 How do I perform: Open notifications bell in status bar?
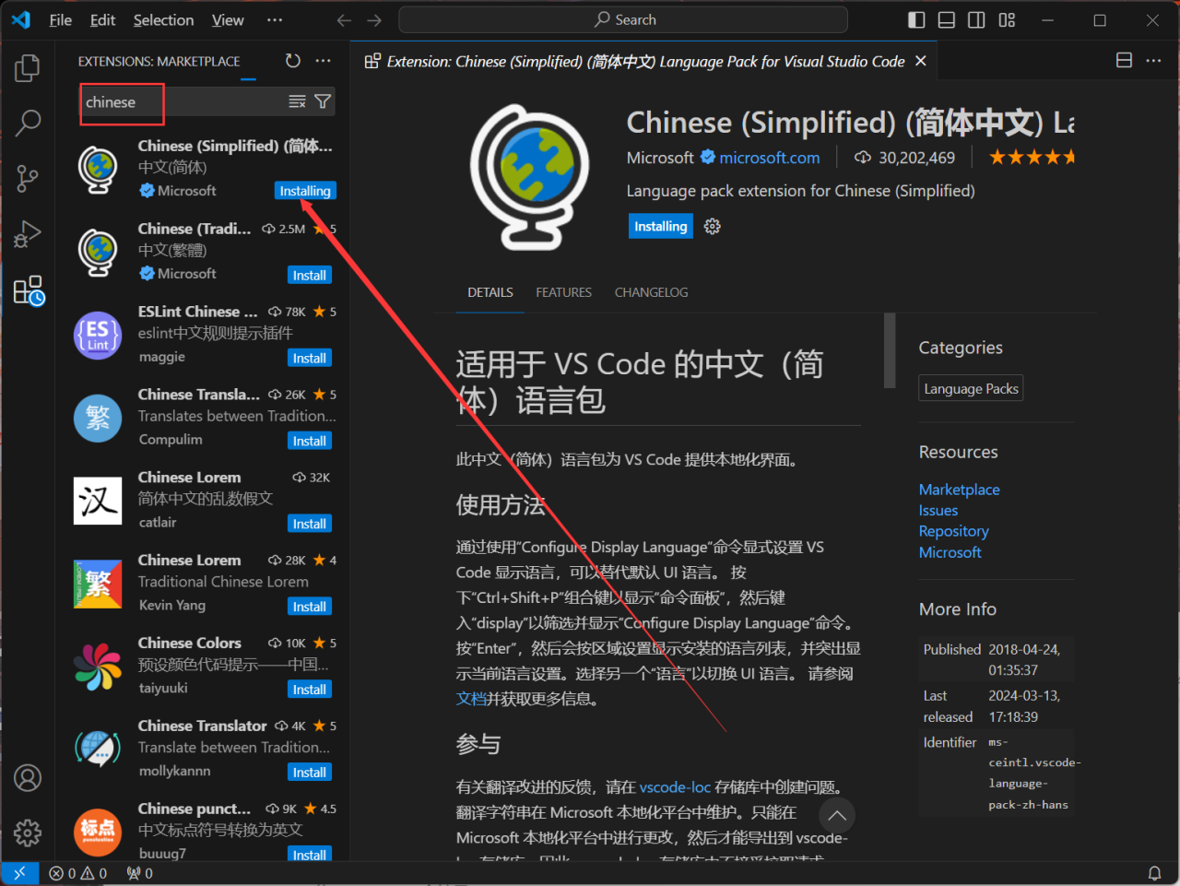(x=1154, y=873)
